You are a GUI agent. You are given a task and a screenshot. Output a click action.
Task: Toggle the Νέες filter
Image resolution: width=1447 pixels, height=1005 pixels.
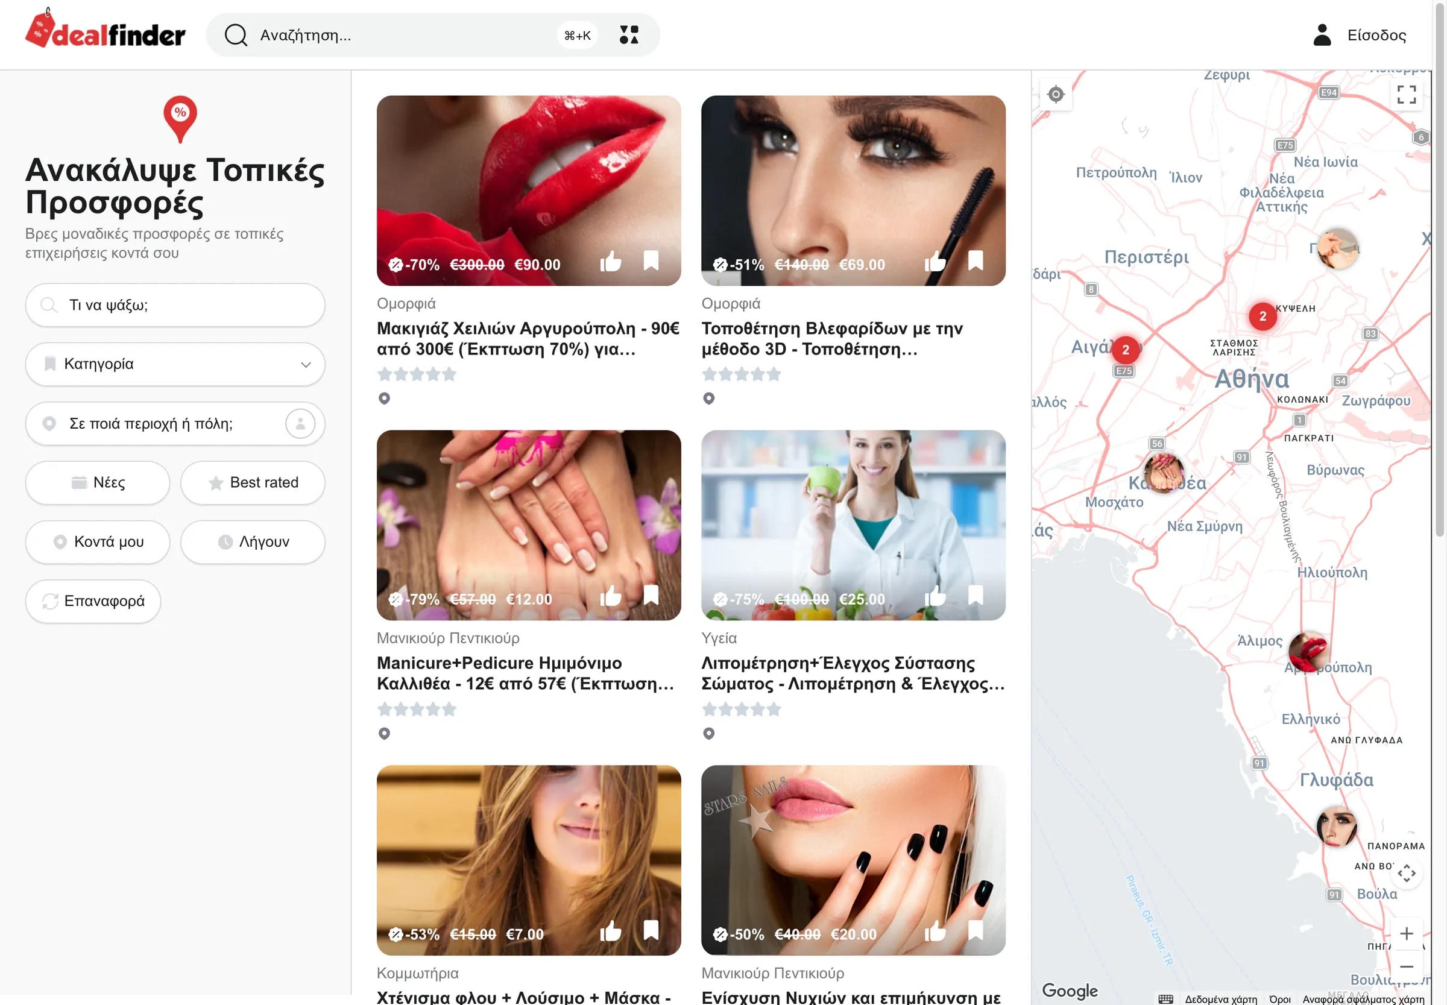click(x=98, y=482)
